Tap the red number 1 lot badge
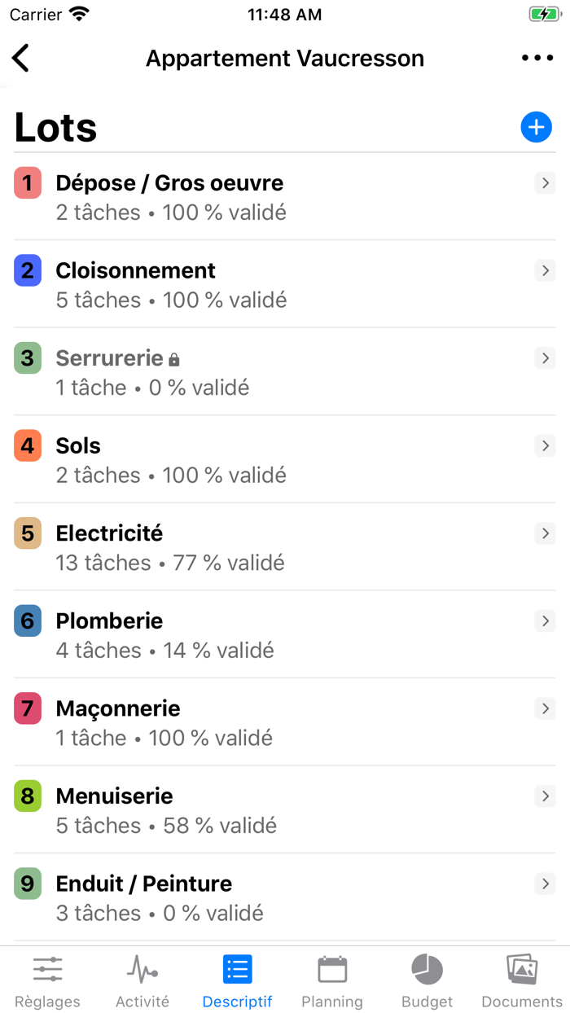Image resolution: width=570 pixels, height=1013 pixels. click(x=28, y=183)
